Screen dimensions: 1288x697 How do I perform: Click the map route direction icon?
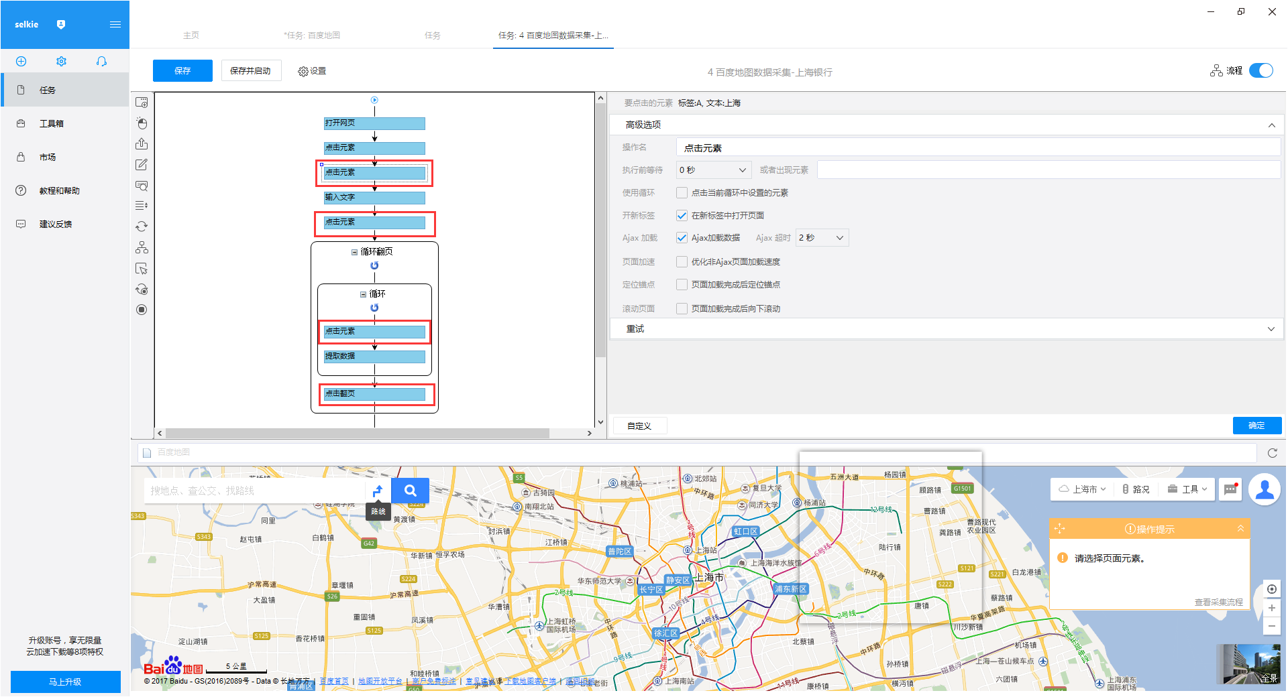pyautogui.click(x=378, y=491)
